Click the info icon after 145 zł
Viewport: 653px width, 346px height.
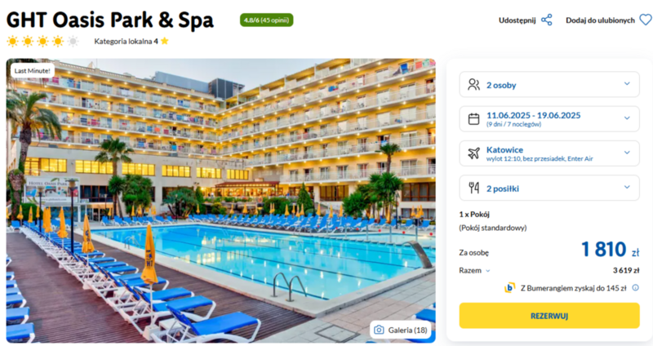[635, 288]
